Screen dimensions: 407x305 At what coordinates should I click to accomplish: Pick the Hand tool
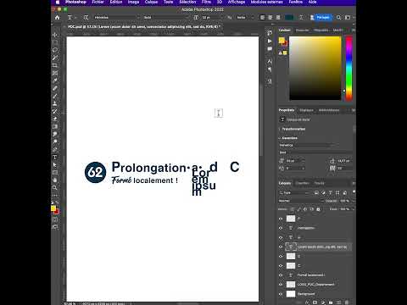click(55, 180)
